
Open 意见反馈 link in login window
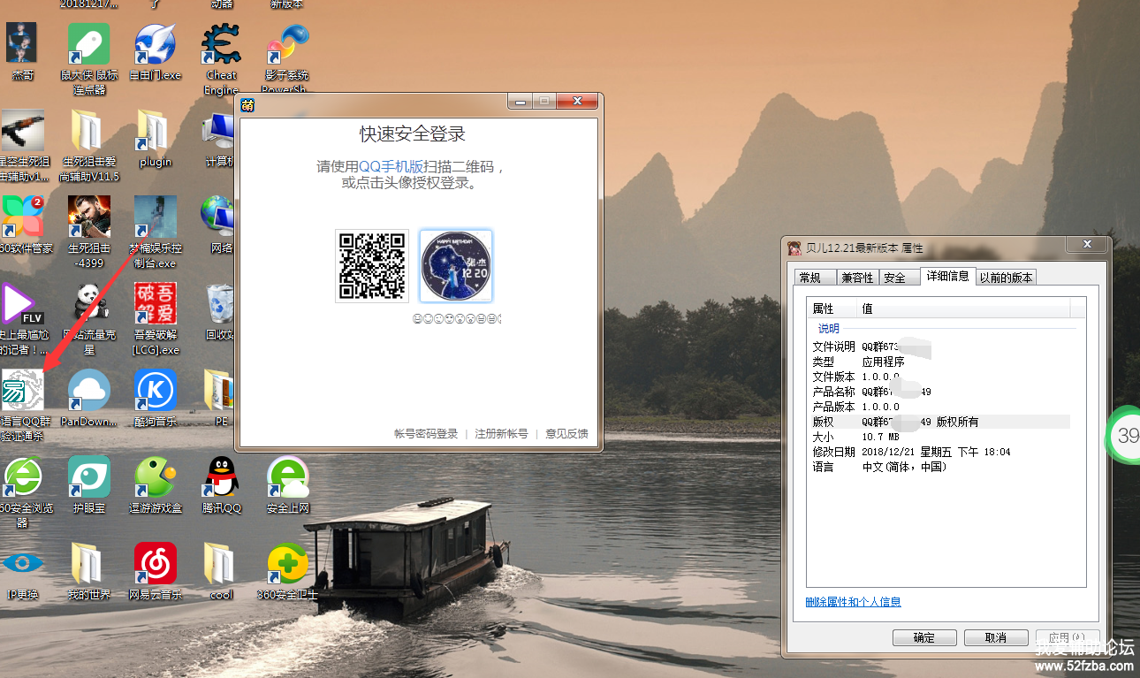(566, 434)
